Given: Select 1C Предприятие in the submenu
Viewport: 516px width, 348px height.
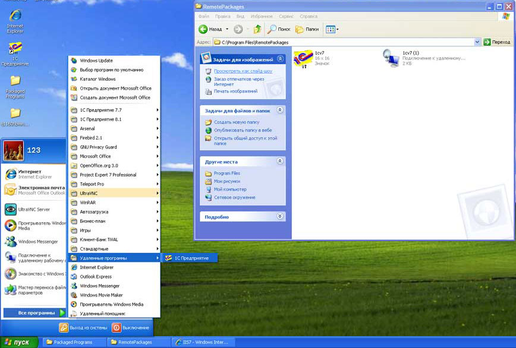Looking at the screenshot, I should point(191,258).
